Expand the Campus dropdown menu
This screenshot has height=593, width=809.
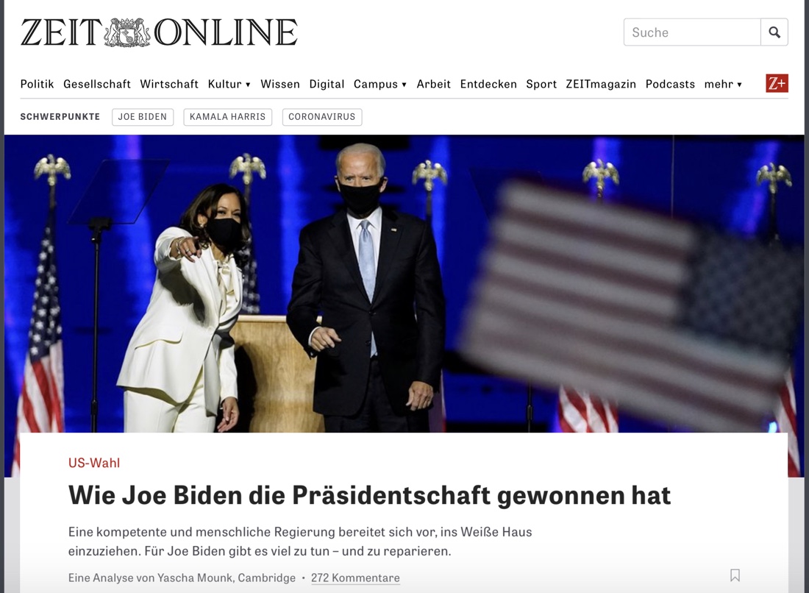(x=379, y=84)
